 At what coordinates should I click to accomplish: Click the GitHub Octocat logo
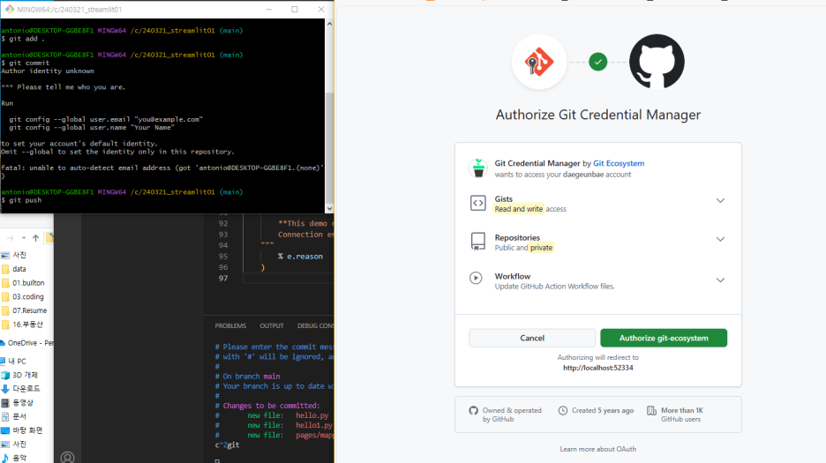coord(657,62)
